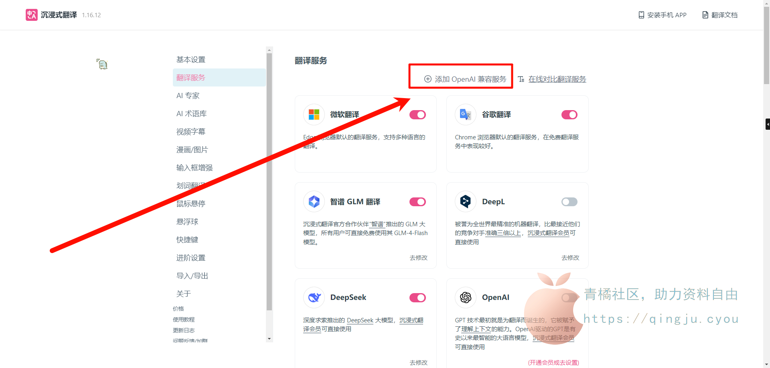Viewport: 770px width, 368px height.
Task: Open the 漫画/图片 settings page
Action: click(x=219, y=150)
